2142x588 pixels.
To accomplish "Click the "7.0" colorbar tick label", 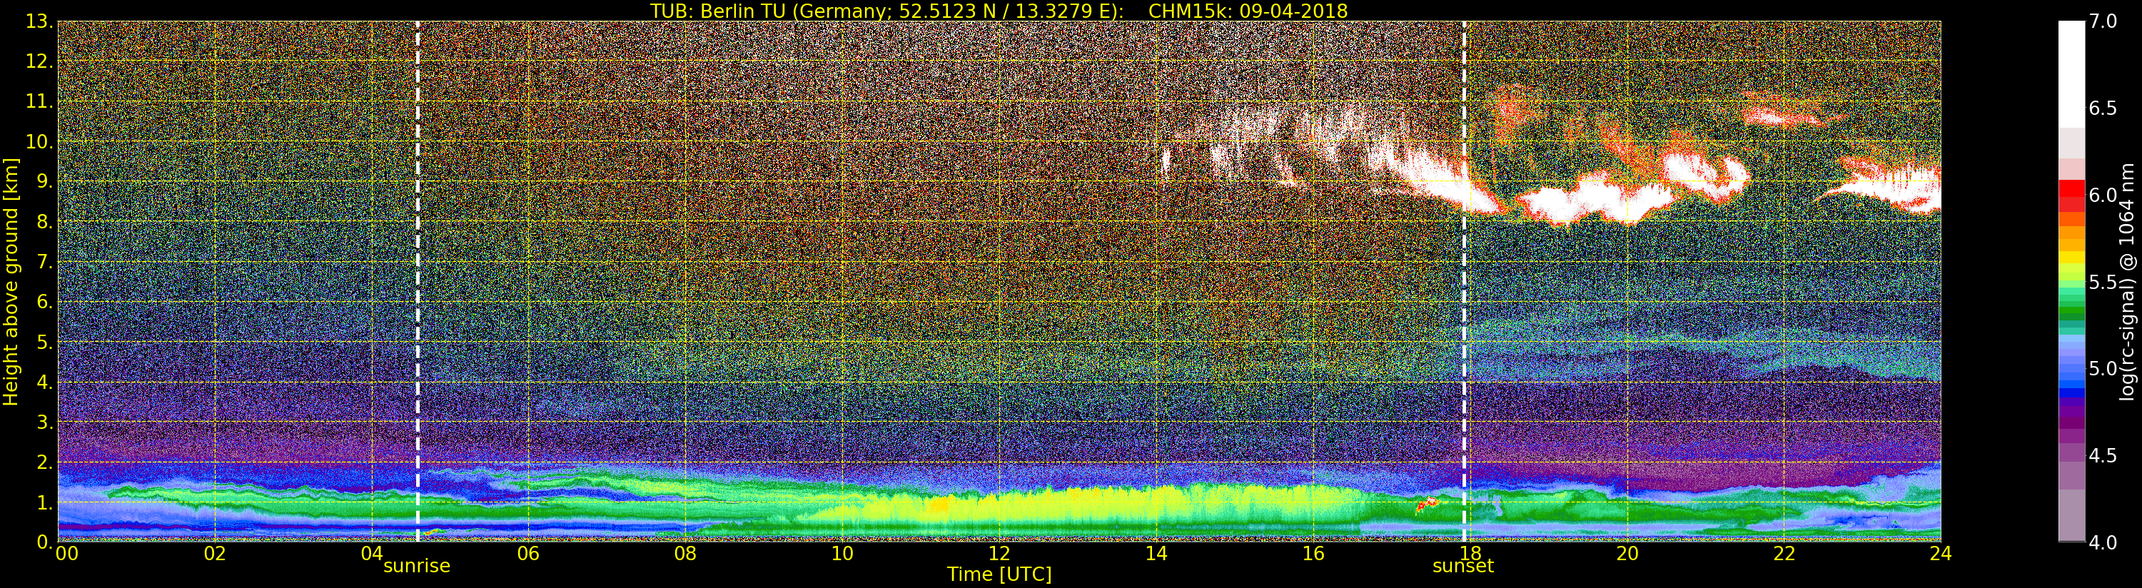I will tap(2103, 21).
